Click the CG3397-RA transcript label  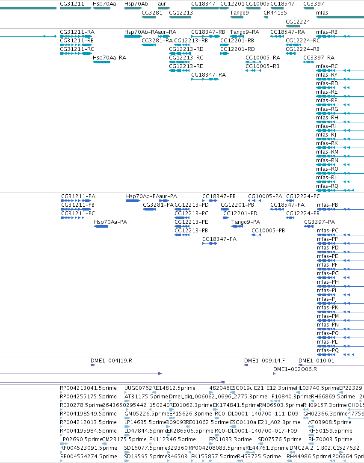[x=319, y=58]
